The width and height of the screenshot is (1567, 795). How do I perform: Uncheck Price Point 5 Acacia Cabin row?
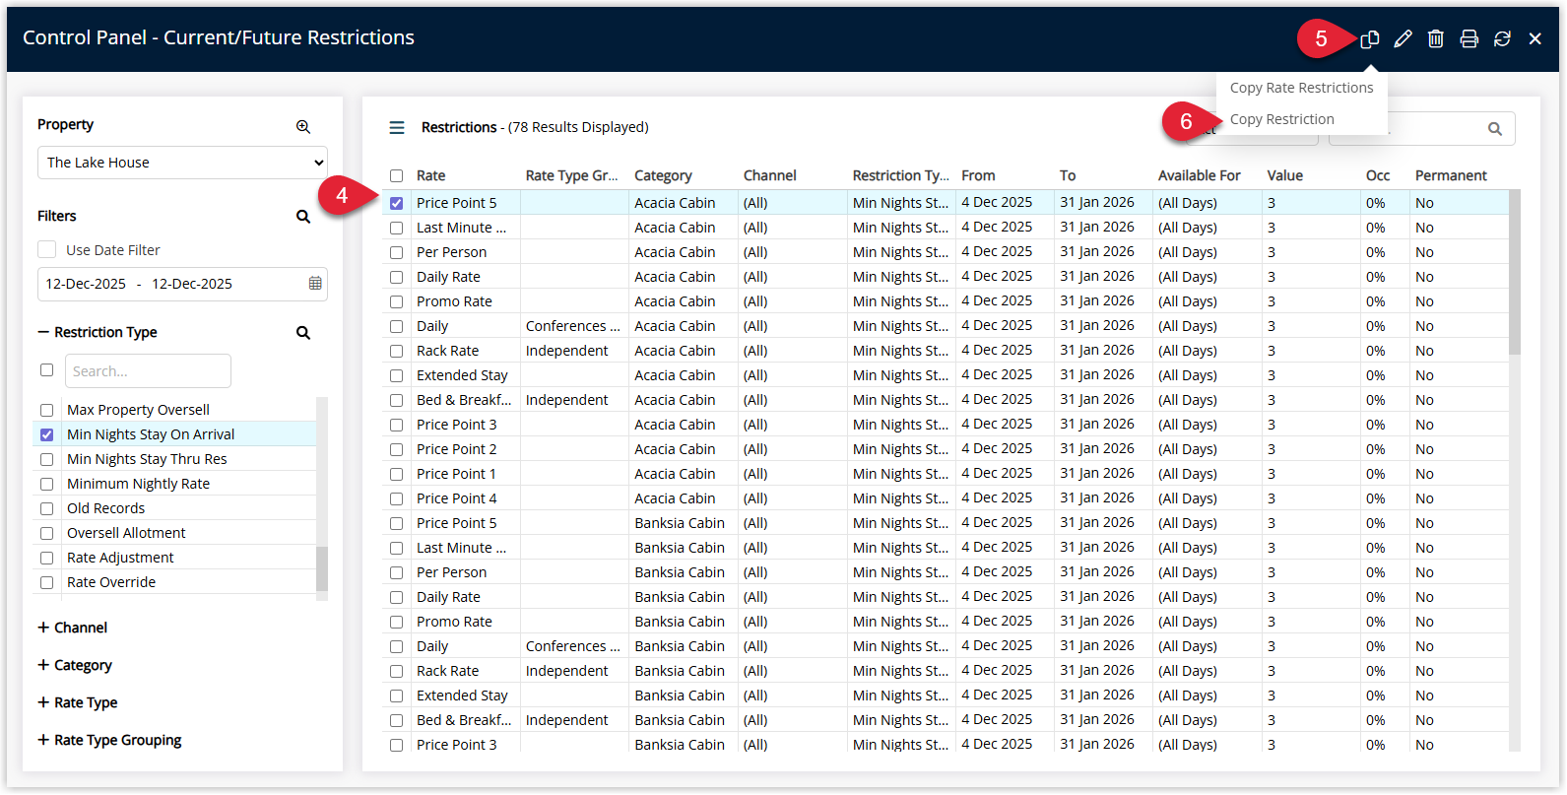tap(396, 203)
